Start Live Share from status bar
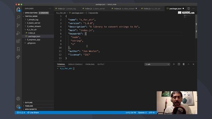This screenshot has width=212, height=119. pos(33,112)
